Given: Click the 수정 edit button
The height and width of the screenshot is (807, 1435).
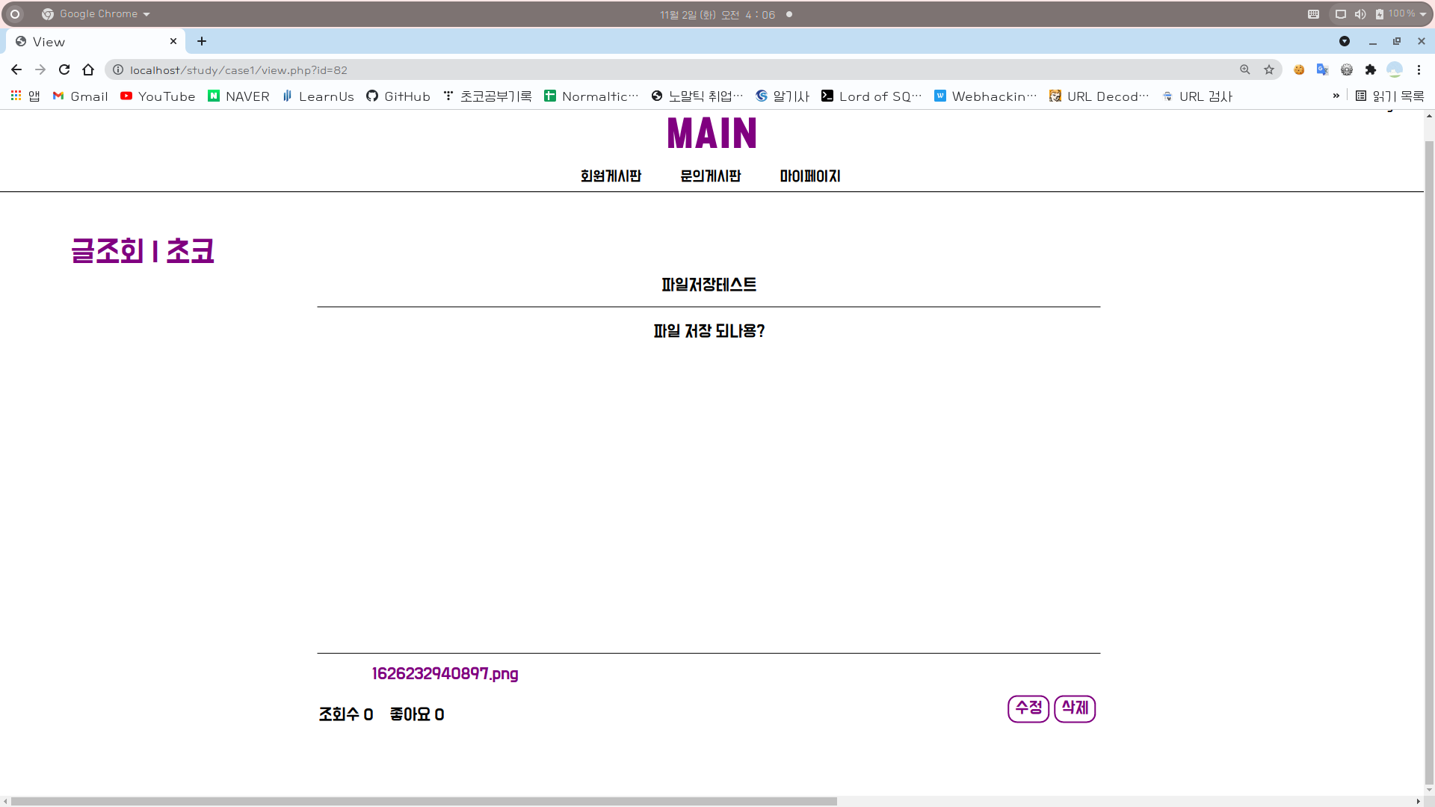Looking at the screenshot, I should tap(1028, 708).
